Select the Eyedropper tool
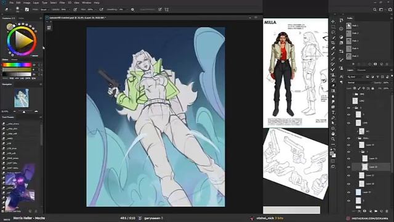394x222 pixels. pyautogui.click(x=333, y=48)
